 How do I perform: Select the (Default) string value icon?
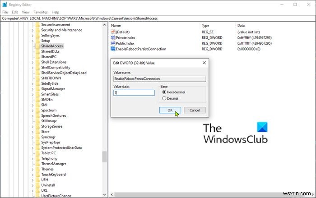coord(113,32)
